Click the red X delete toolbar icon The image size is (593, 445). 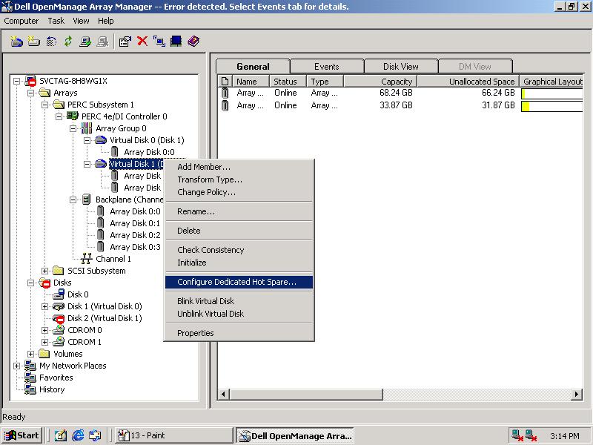[142, 41]
